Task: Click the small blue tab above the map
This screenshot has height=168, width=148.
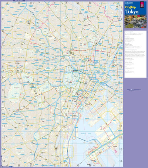Action: pos(19,1)
